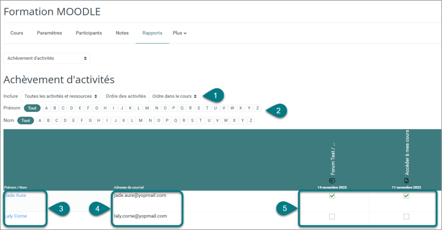Image resolution: width=442 pixels, height=230 pixels.
Task: Filter Prénom by letter W
Action: (232, 108)
